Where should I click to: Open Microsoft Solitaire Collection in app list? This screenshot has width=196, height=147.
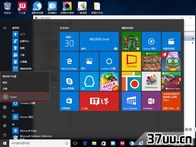[x=32, y=137]
